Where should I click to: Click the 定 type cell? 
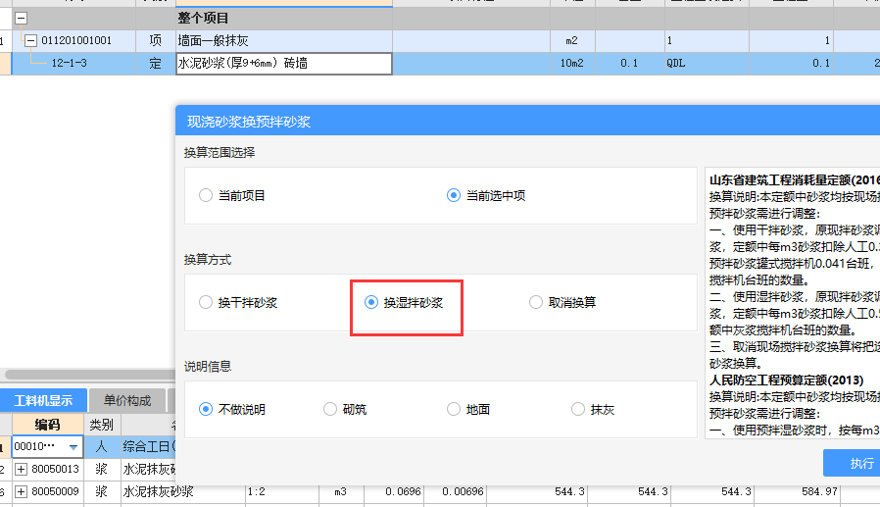pos(156,64)
